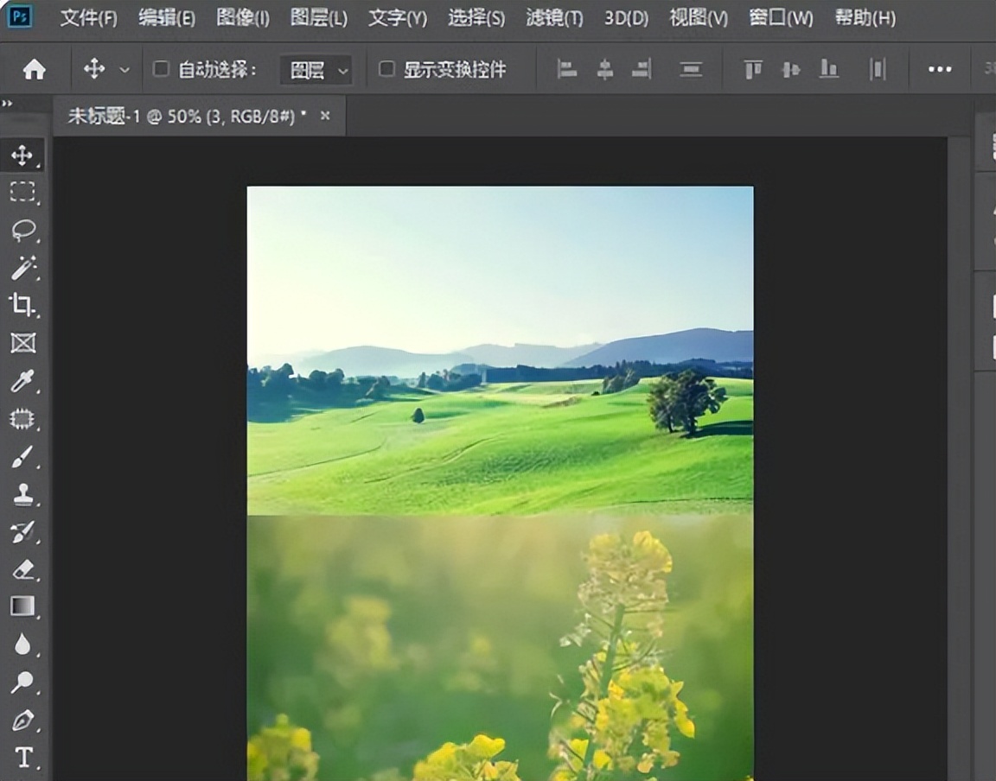This screenshot has width=996, height=781.
Task: Enable the 自动选择 checkbox
Action: tap(161, 69)
